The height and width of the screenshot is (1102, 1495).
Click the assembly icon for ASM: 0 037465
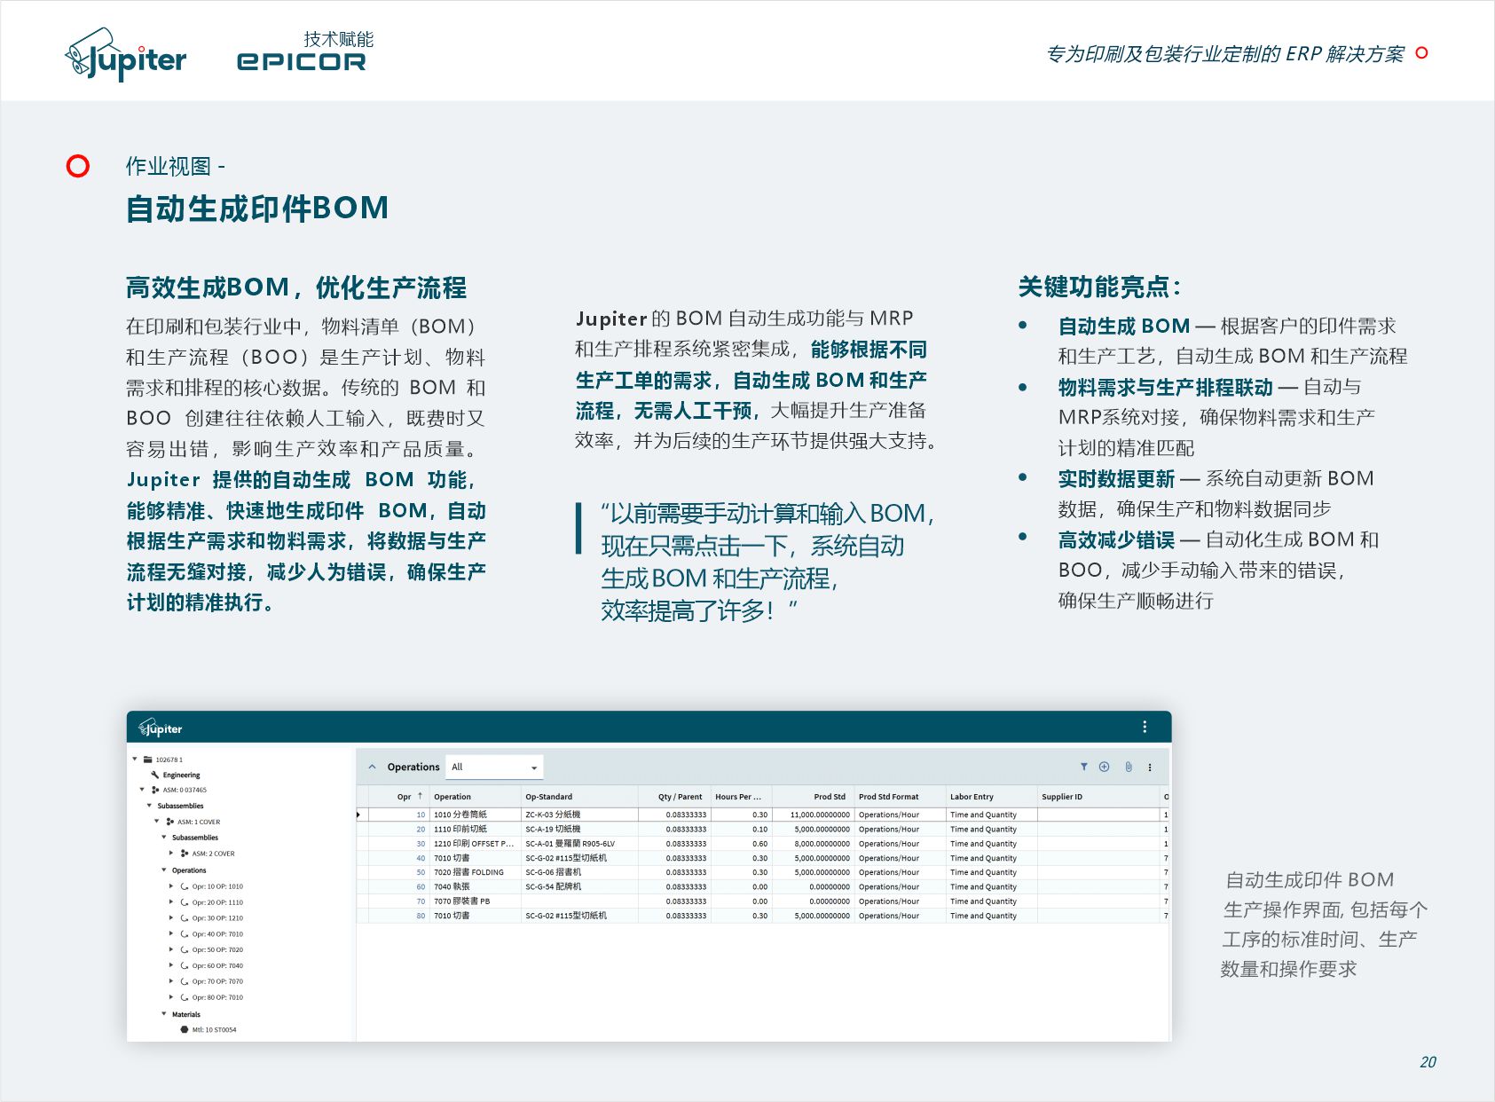pyautogui.click(x=155, y=790)
